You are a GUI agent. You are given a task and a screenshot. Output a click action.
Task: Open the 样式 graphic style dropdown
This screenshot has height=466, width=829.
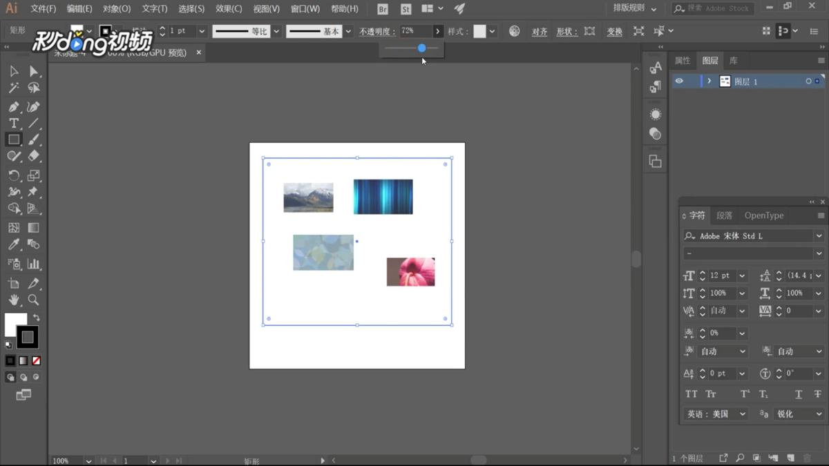(493, 31)
